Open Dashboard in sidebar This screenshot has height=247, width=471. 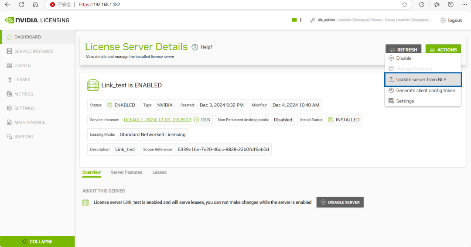coord(38,37)
